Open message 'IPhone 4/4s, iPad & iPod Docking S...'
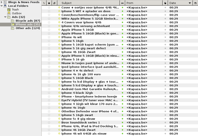This screenshot has height=136, width=198. (90, 126)
